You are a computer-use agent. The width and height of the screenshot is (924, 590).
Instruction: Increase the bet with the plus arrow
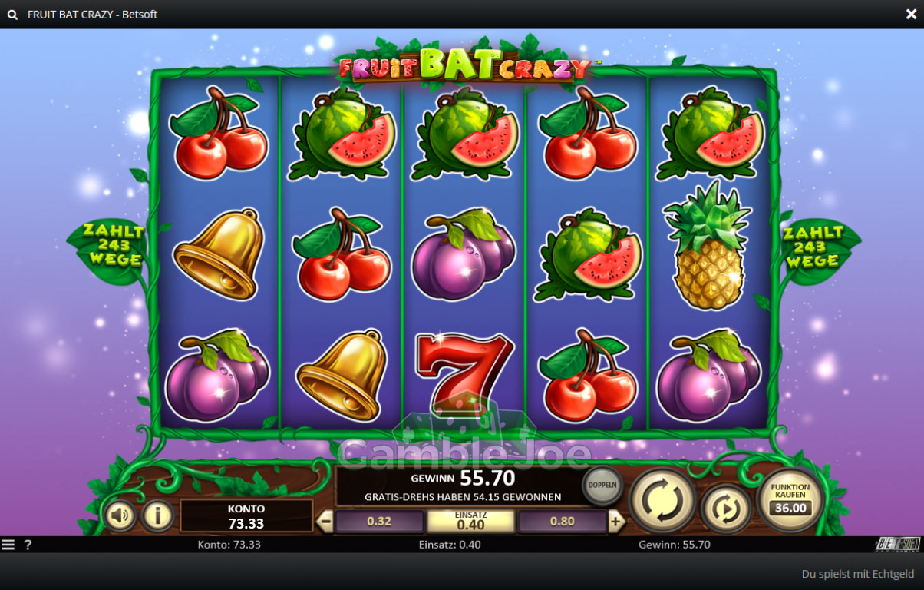pyautogui.click(x=615, y=522)
